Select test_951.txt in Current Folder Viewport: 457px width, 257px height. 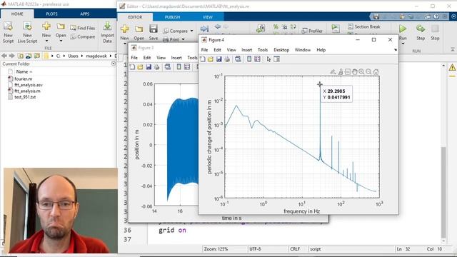point(25,97)
